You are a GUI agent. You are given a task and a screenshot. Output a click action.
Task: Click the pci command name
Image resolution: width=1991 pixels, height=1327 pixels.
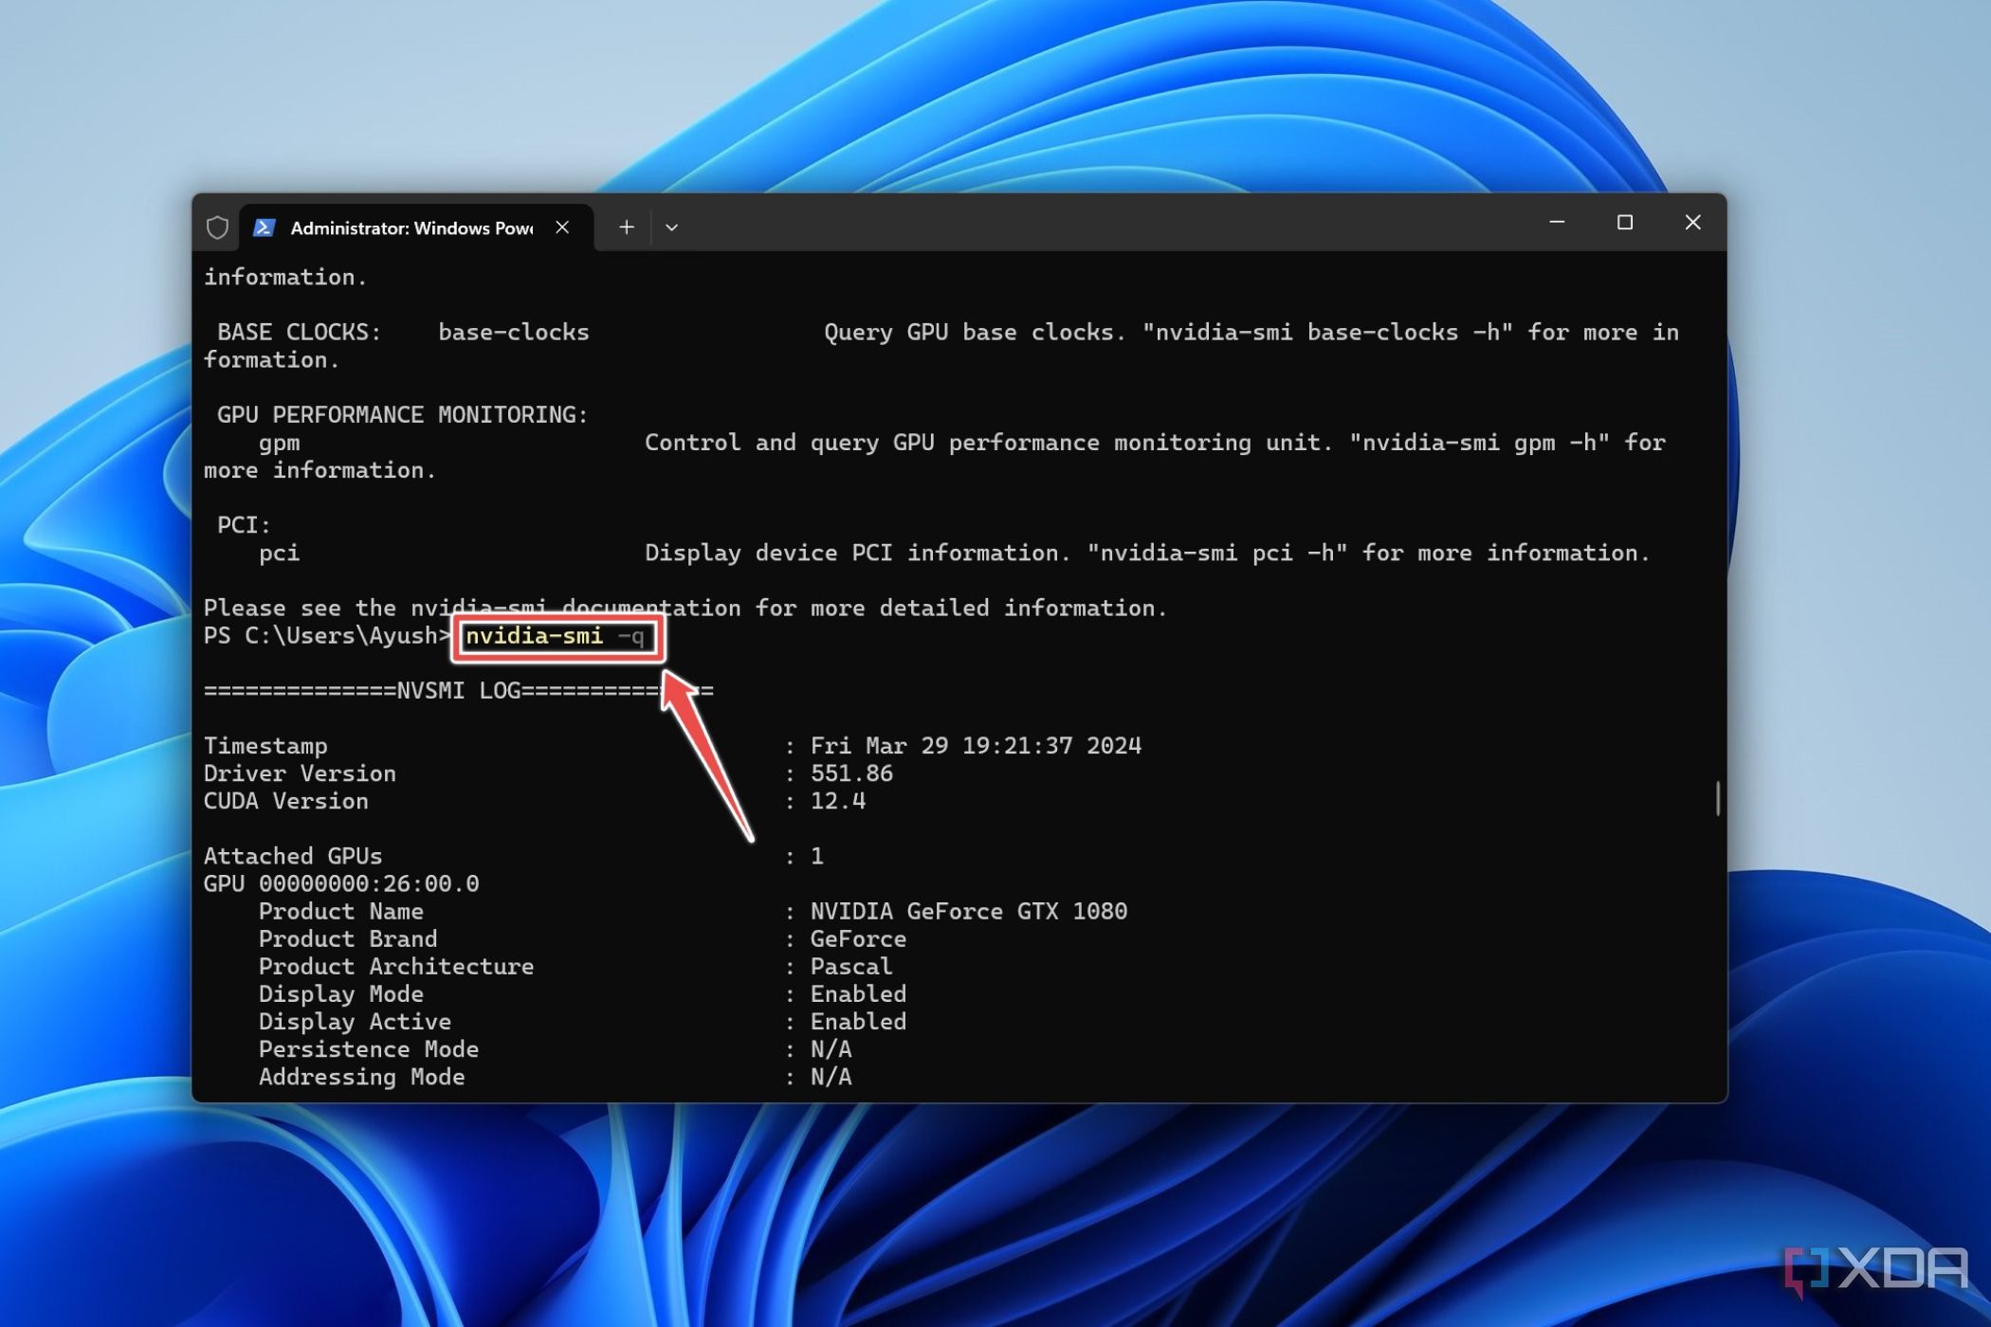tap(279, 554)
